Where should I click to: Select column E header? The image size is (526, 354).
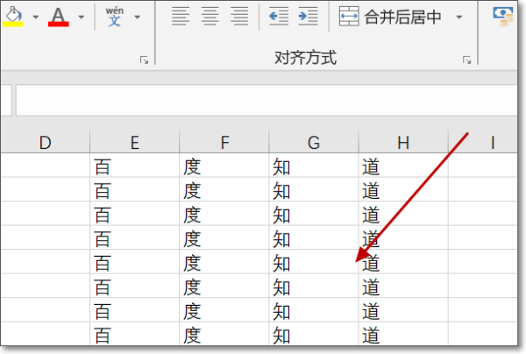pyautogui.click(x=134, y=142)
